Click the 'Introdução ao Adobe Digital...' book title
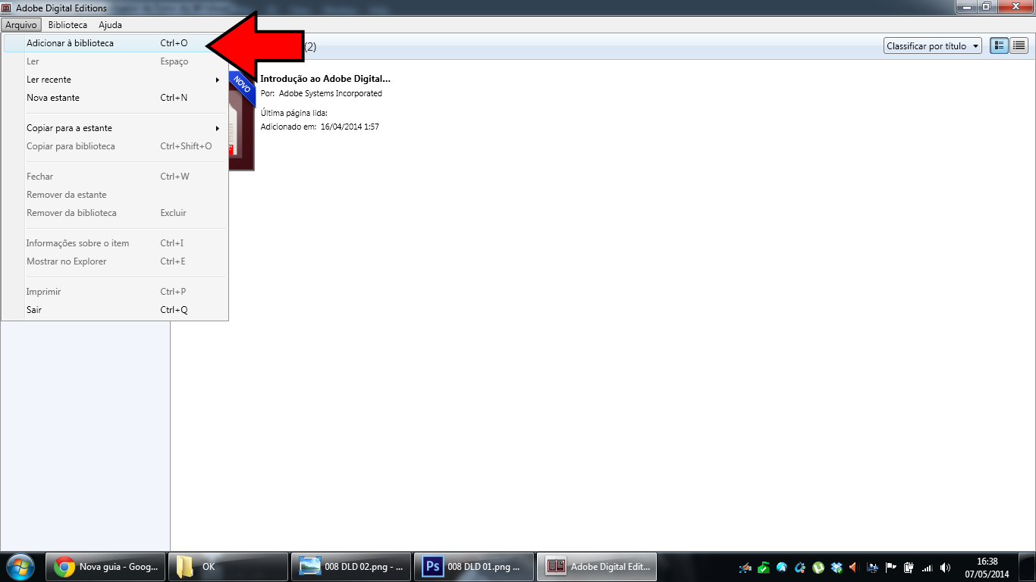 [325, 79]
